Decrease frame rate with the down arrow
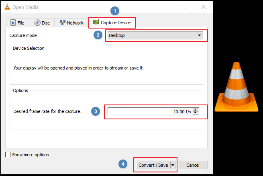 click(196, 113)
